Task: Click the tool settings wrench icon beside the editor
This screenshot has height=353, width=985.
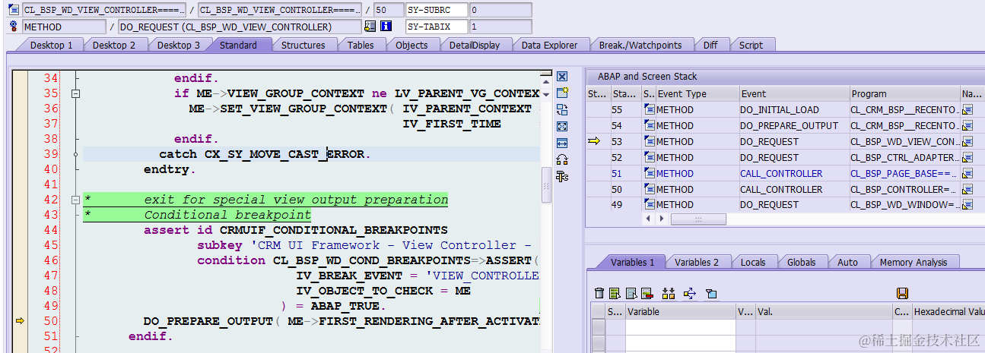Action: click(x=562, y=177)
